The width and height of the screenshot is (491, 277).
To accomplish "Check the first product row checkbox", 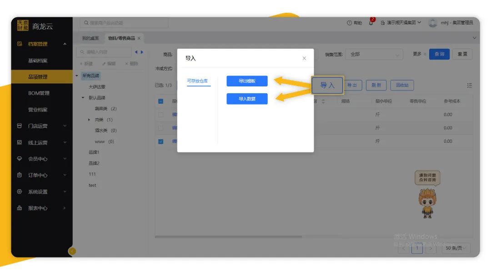I will (x=160, y=115).
